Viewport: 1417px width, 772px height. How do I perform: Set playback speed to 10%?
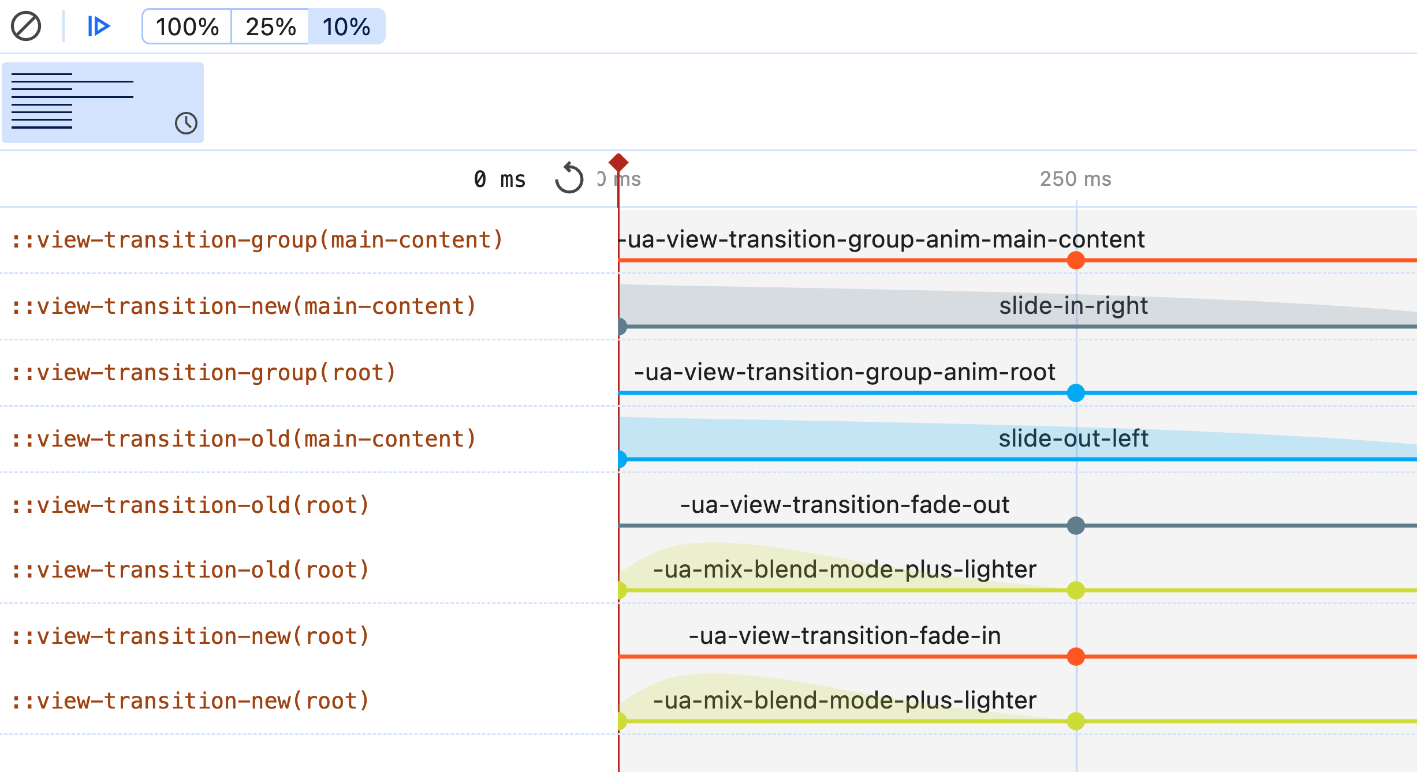coord(346,27)
